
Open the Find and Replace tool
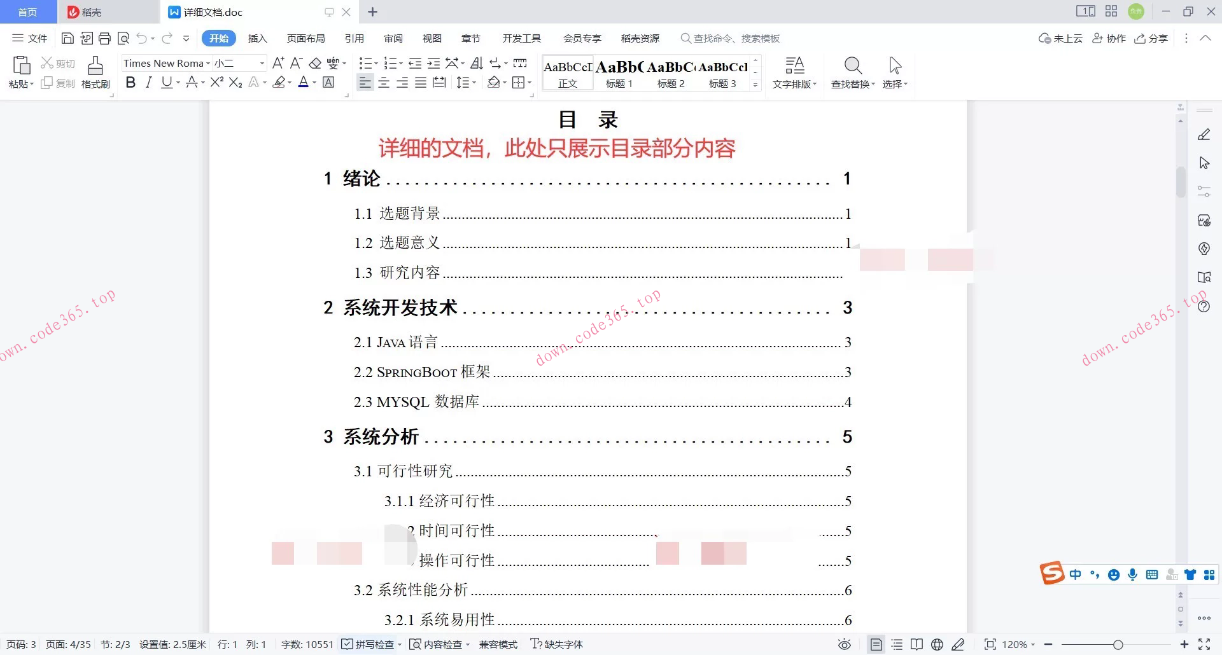click(x=853, y=72)
